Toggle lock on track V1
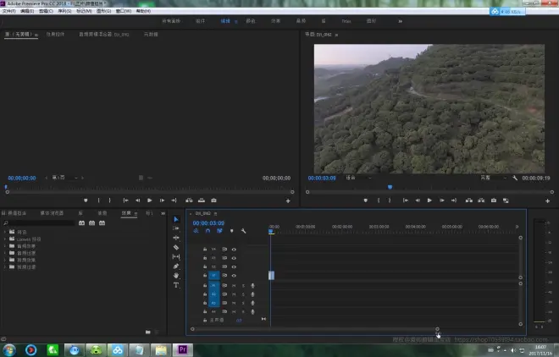The width and height of the screenshot is (559, 357). tap(205, 276)
